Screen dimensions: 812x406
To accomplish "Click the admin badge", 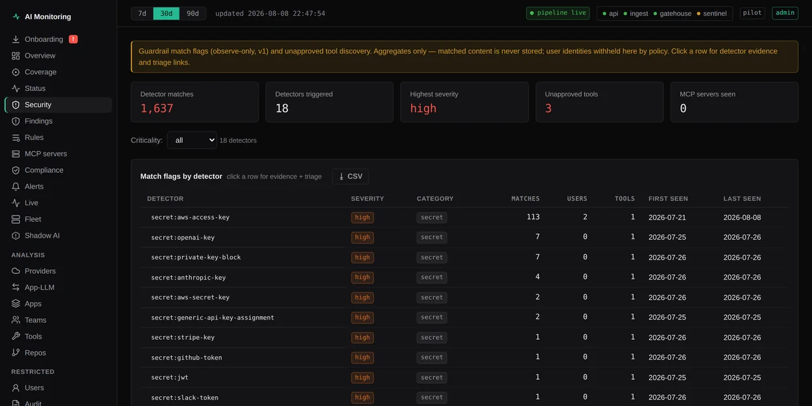I will point(785,13).
